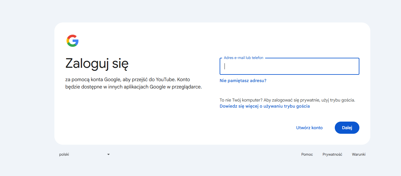Click the word 'YouTube' in the description

[165, 80]
